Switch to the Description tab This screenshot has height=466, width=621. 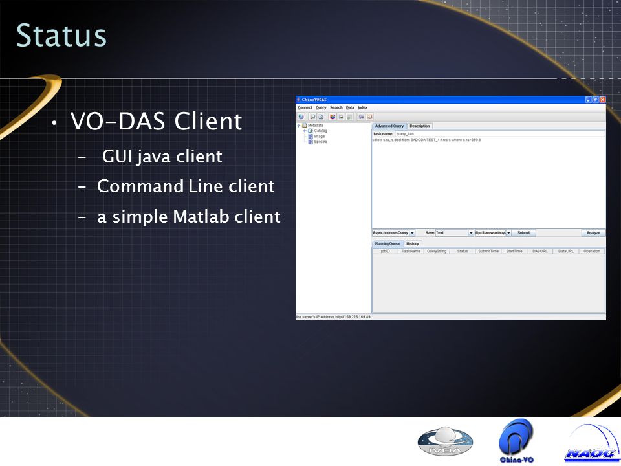pos(420,126)
